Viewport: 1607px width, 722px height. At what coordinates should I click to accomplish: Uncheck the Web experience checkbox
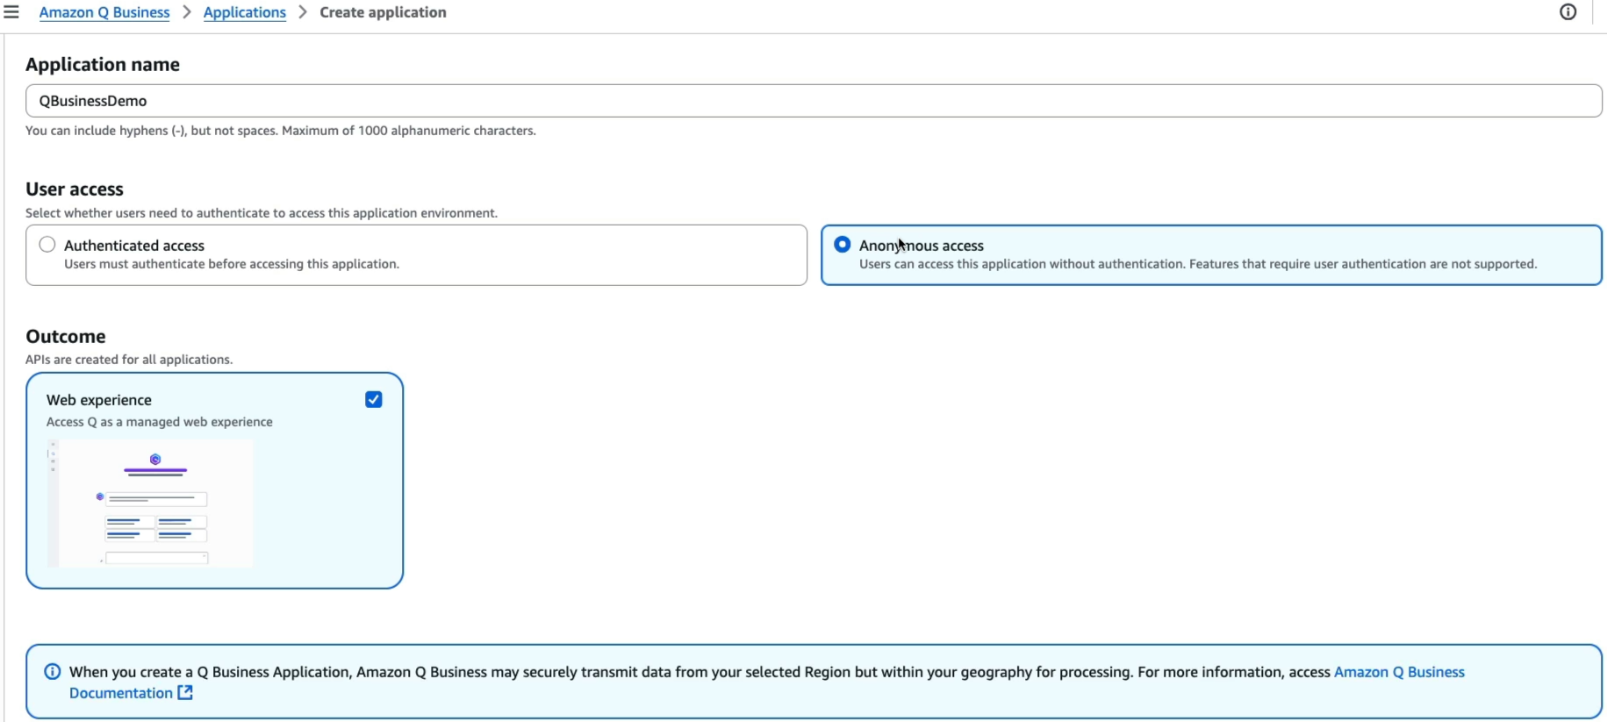coord(374,400)
